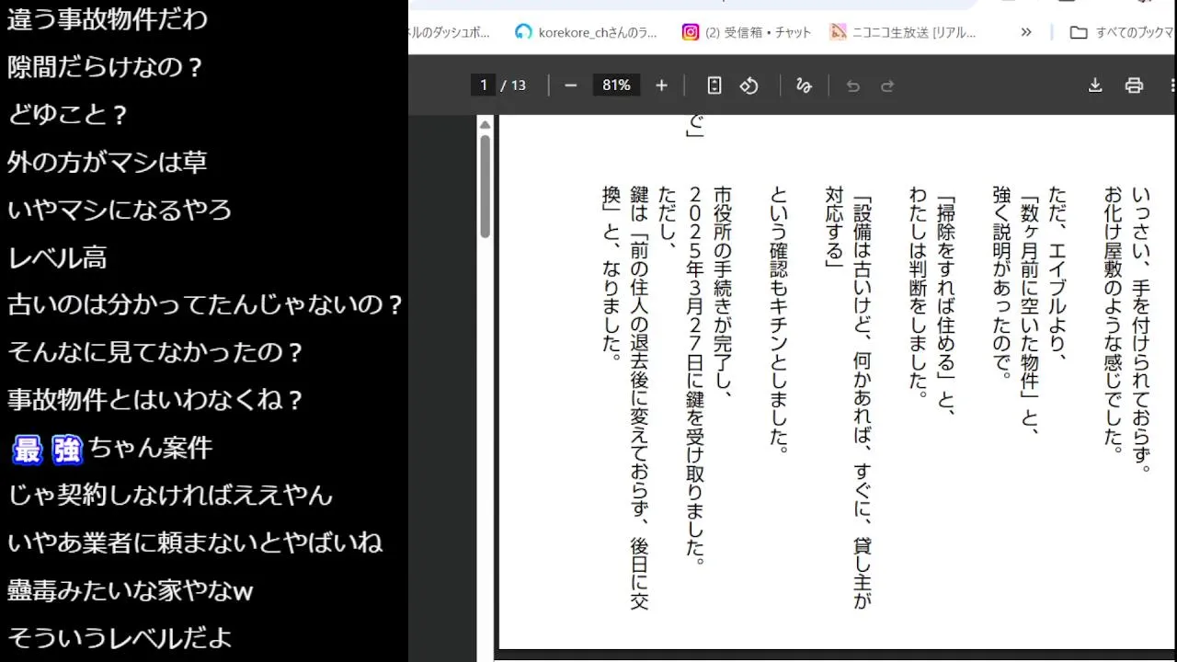This screenshot has width=1177, height=662.
Task: Click the PDF vertical scrollbar thumb
Action: tap(485, 187)
